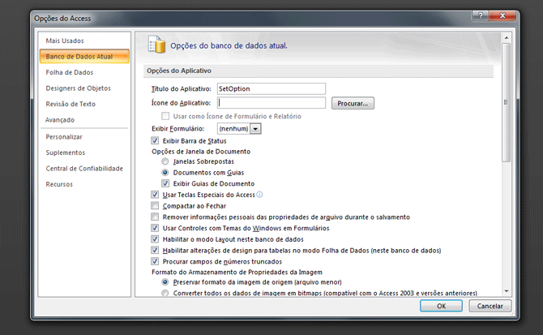
Task: Click the database options header icon
Action: [156, 45]
